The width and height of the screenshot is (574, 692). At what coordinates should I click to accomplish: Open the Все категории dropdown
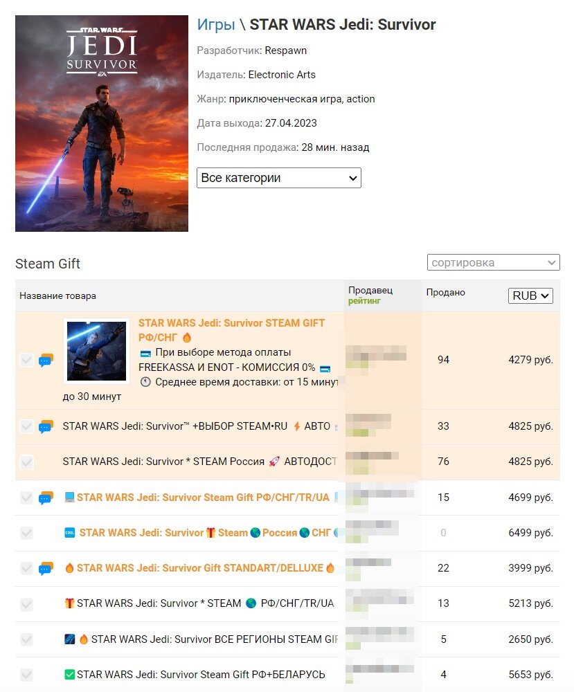pos(278,178)
